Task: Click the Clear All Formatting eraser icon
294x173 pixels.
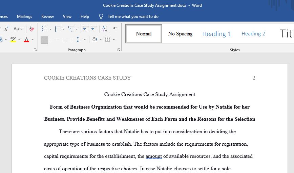Action: 31,29
